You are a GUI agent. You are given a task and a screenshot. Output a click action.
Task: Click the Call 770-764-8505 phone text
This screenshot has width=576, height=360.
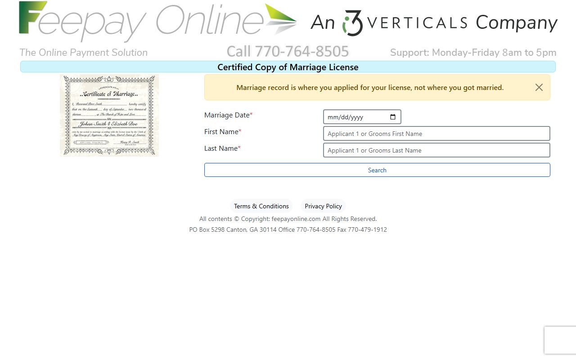(x=288, y=51)
